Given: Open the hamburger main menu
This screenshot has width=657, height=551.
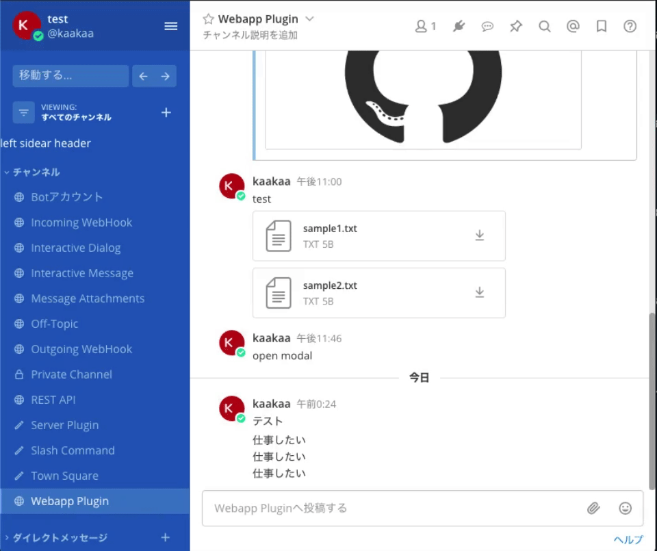Looking at the screenshot, I should point(170,26).
